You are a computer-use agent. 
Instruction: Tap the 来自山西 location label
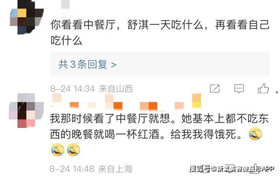pos(116,89)
